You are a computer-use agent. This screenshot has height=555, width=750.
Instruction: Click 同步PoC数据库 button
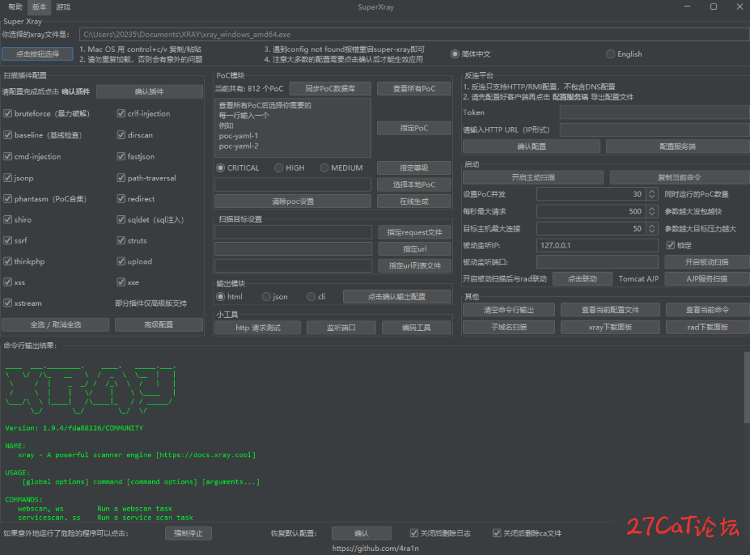pos(330,88)
